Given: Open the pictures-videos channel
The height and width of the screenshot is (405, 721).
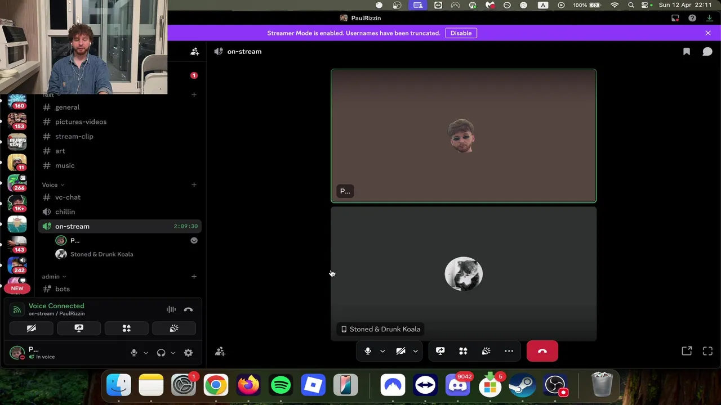Looking at the screenshot, I should [x=119, y=121].
